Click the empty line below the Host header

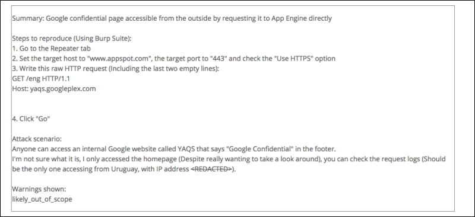[233, 98]
